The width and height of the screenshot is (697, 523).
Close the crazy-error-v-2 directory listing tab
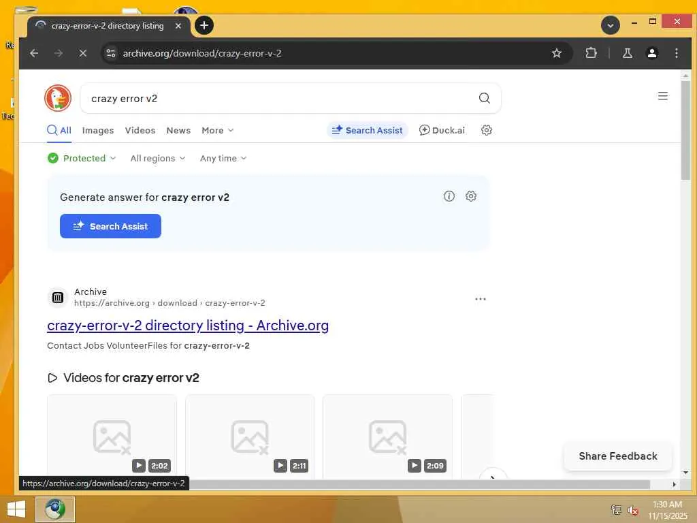[x=178, y=26]
